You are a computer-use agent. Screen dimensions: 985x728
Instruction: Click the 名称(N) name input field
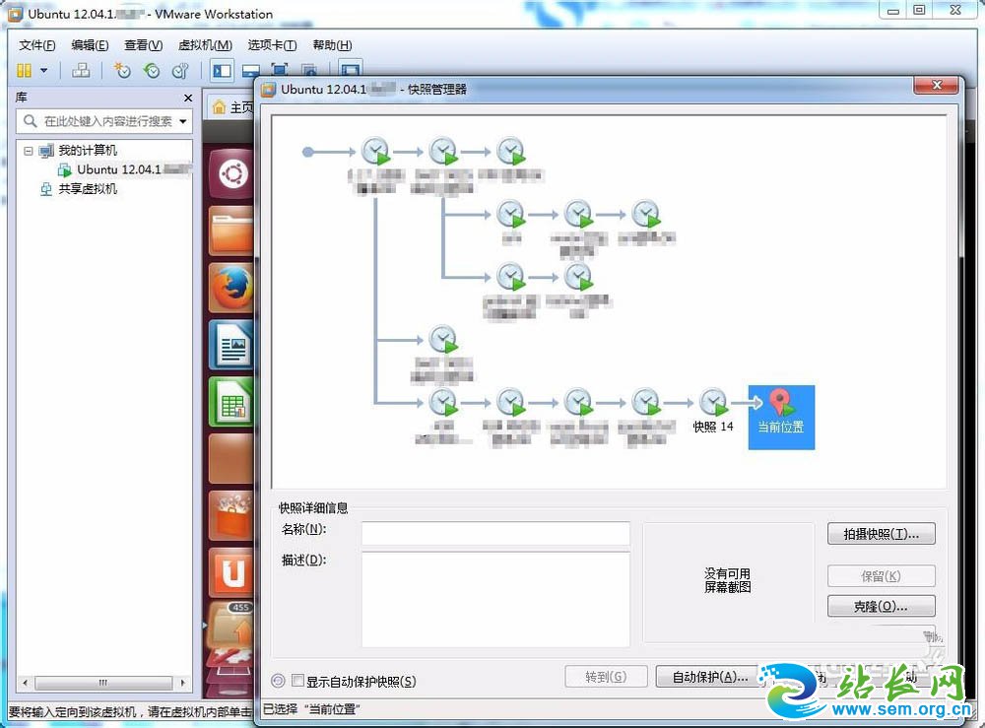tap(495, 533)
